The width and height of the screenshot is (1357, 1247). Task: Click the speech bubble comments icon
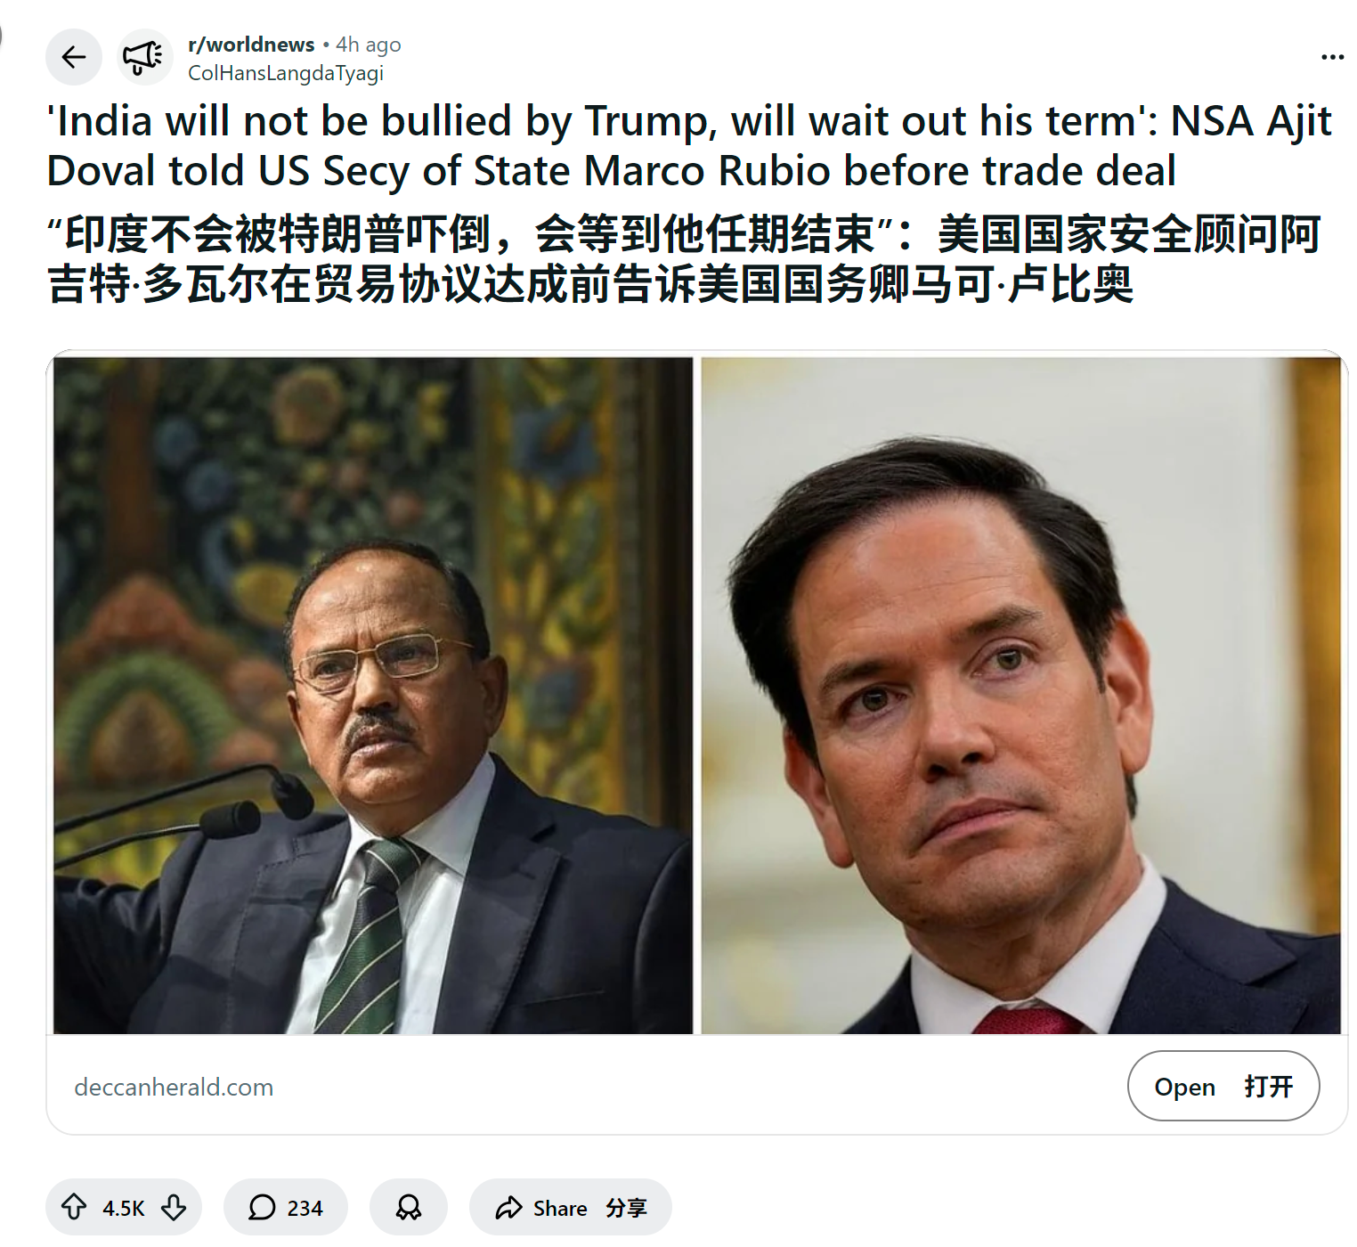(262, 1207)
